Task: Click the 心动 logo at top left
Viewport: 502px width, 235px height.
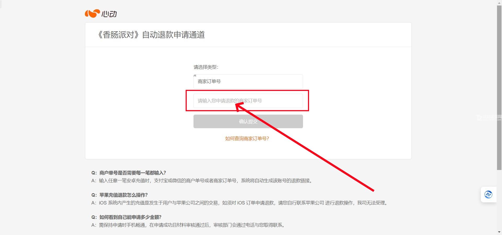Action: pos(101,14)
